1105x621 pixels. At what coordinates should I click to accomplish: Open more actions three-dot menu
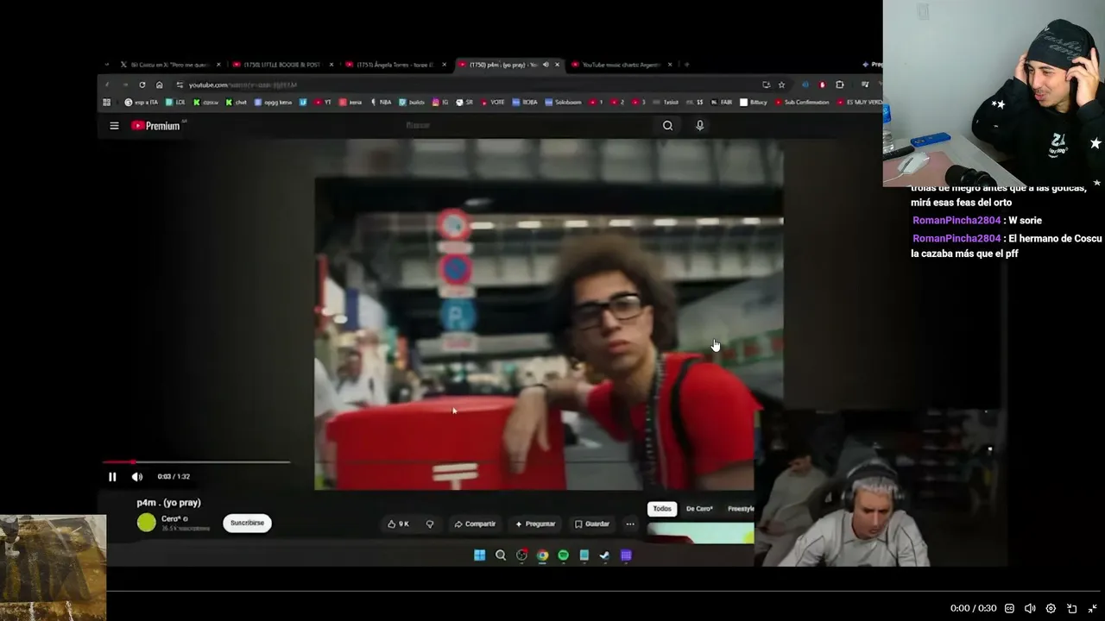(630, 524)
